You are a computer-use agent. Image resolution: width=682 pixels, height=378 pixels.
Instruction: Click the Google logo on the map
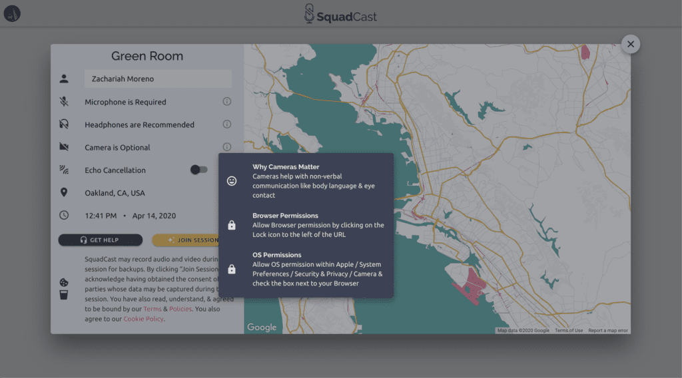[262, 327]
